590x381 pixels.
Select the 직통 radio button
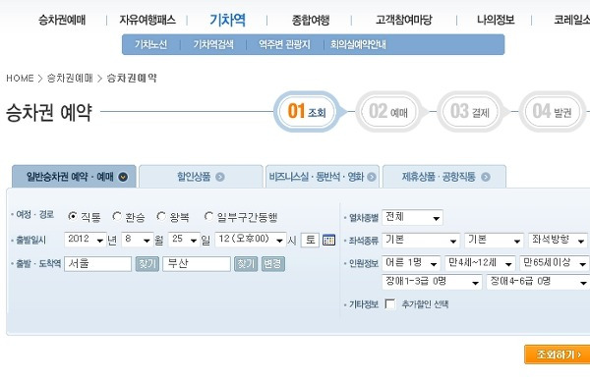tap(73, 216)
